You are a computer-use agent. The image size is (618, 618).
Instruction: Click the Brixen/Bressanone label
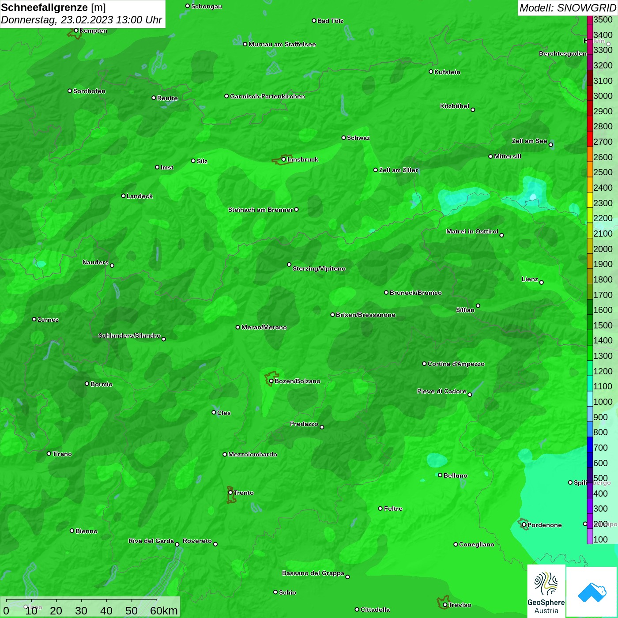click(x=366, y=315)
